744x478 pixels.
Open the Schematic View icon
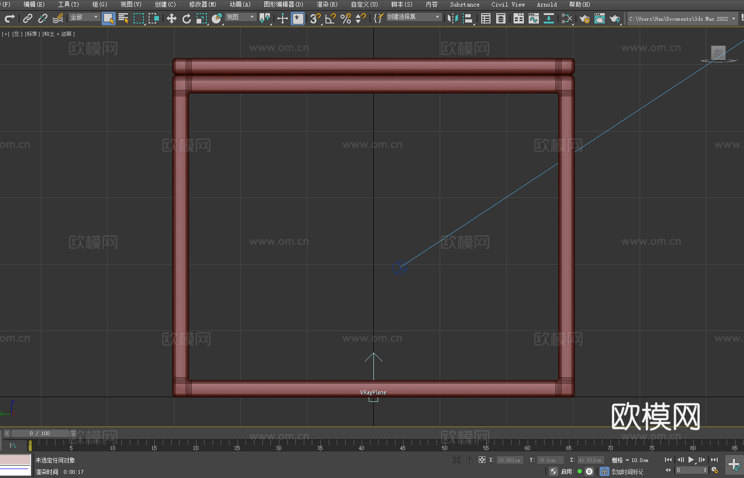[549, 18]
